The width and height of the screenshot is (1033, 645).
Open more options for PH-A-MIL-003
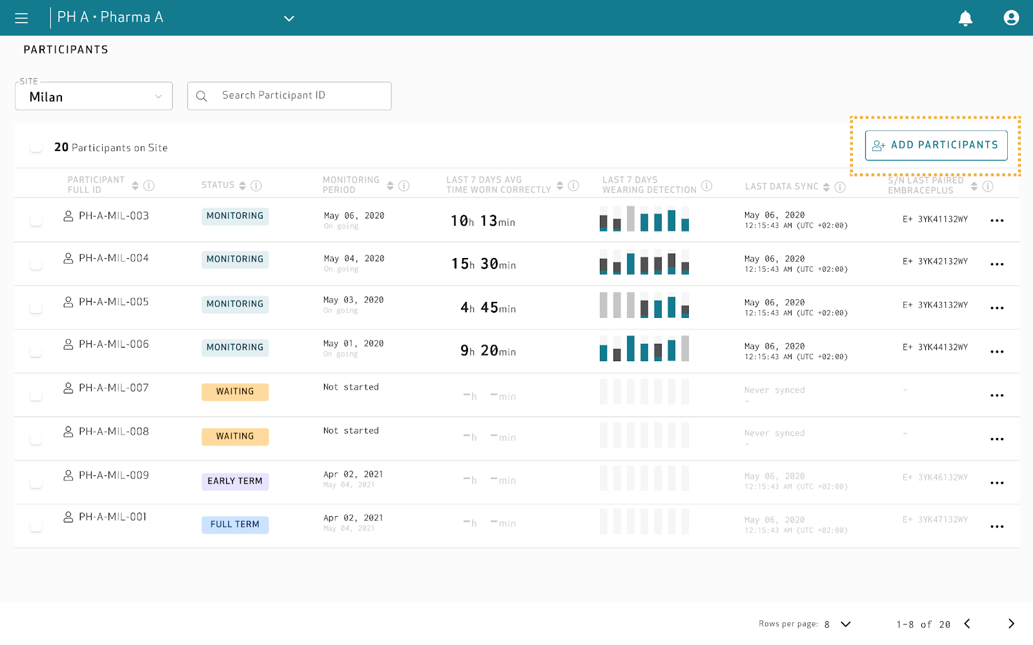(x=997, y=221)
